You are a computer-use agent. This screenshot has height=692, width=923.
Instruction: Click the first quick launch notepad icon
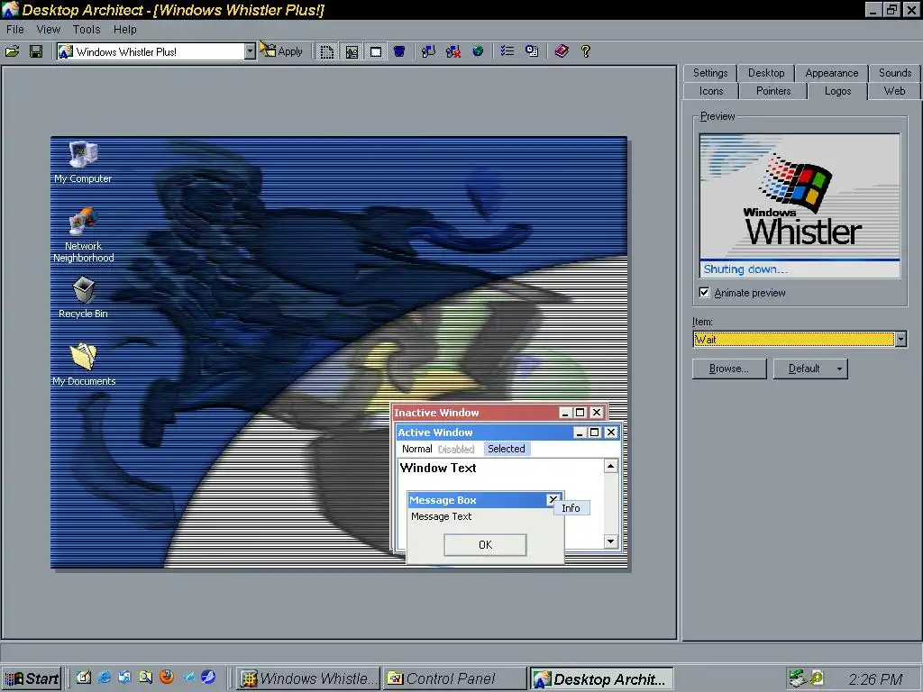click(83, 678)
